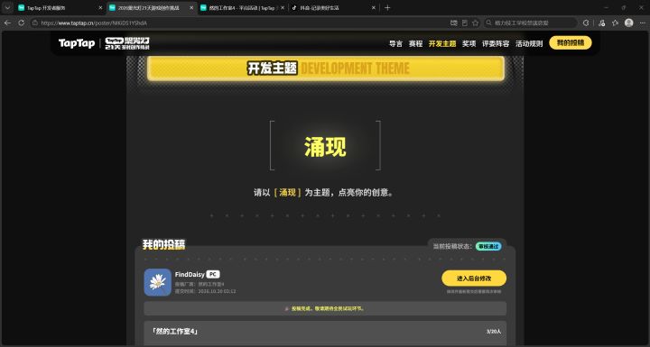This screenshot has width=650, height=347.
Task: Switch to the TapTap 开发者服务 tab
Action: pyautogui.click(x=60, y=8)
